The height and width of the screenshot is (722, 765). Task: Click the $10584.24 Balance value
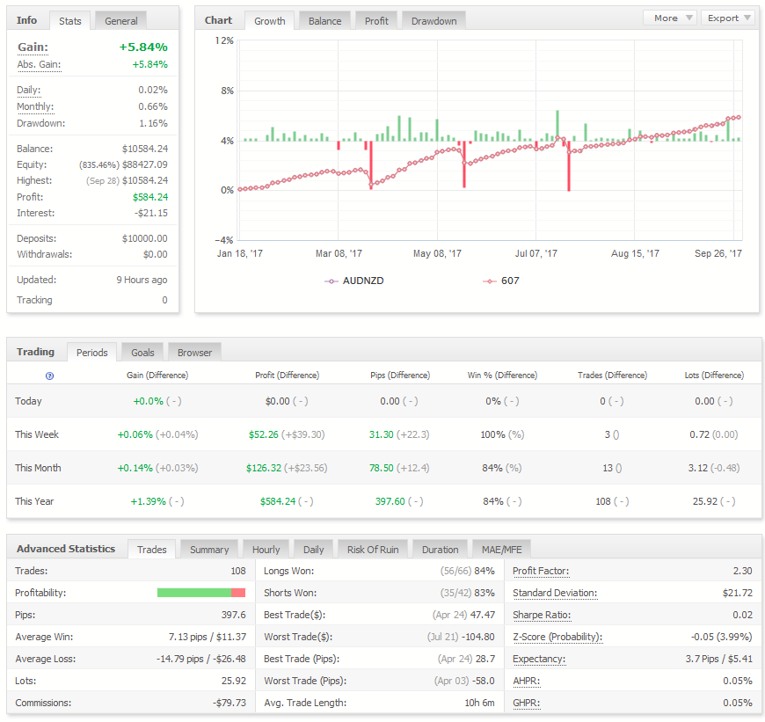click(x=144, y=149)
